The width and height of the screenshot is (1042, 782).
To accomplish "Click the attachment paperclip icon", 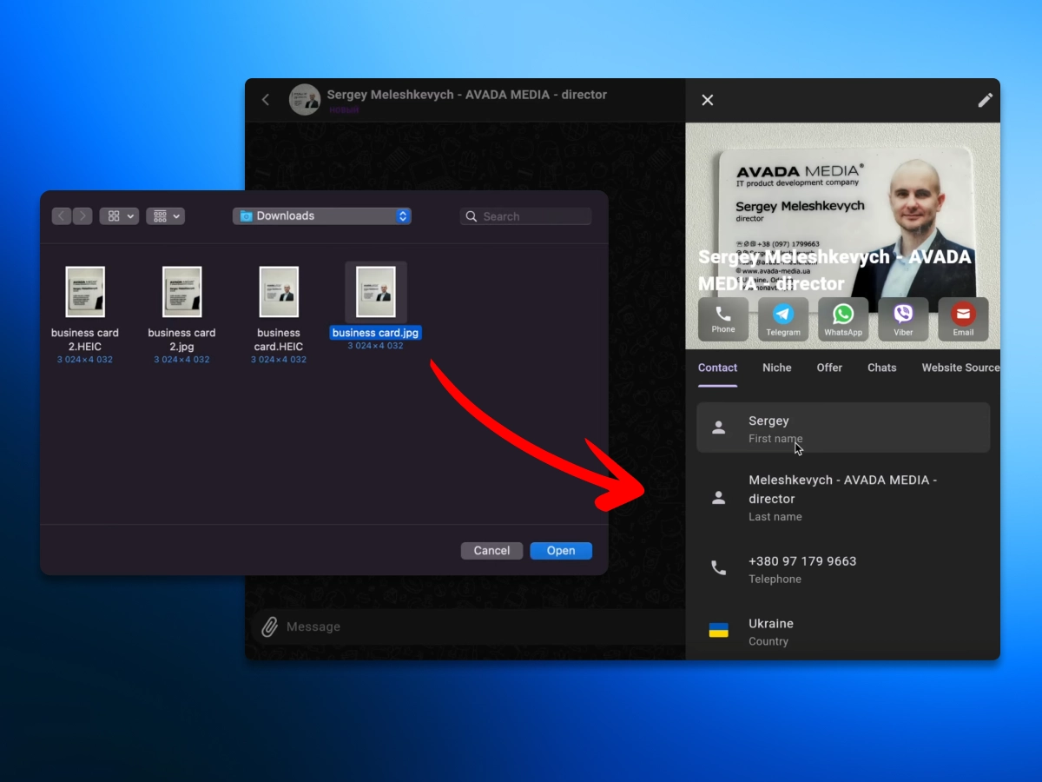I will pyautogui.click(x=269, y=626).
